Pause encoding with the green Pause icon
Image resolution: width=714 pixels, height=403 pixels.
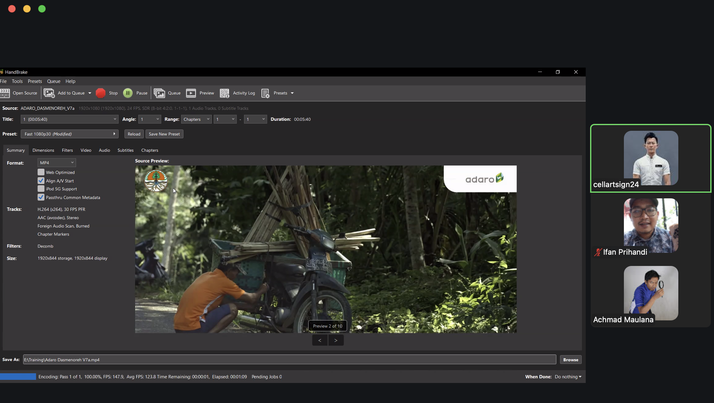point(128,93)
